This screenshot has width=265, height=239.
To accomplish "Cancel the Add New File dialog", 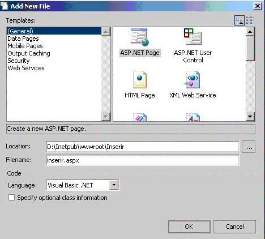I will (x=234, y=227).
